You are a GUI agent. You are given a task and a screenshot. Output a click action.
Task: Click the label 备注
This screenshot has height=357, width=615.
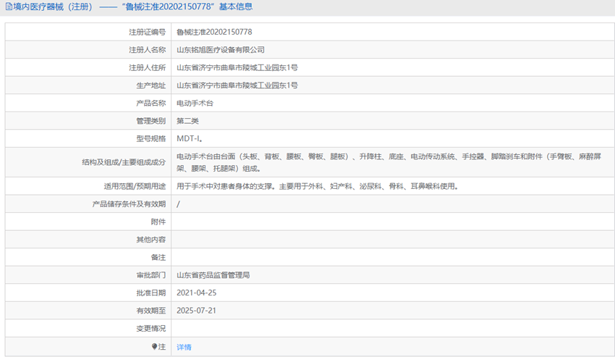coord(158,257)
